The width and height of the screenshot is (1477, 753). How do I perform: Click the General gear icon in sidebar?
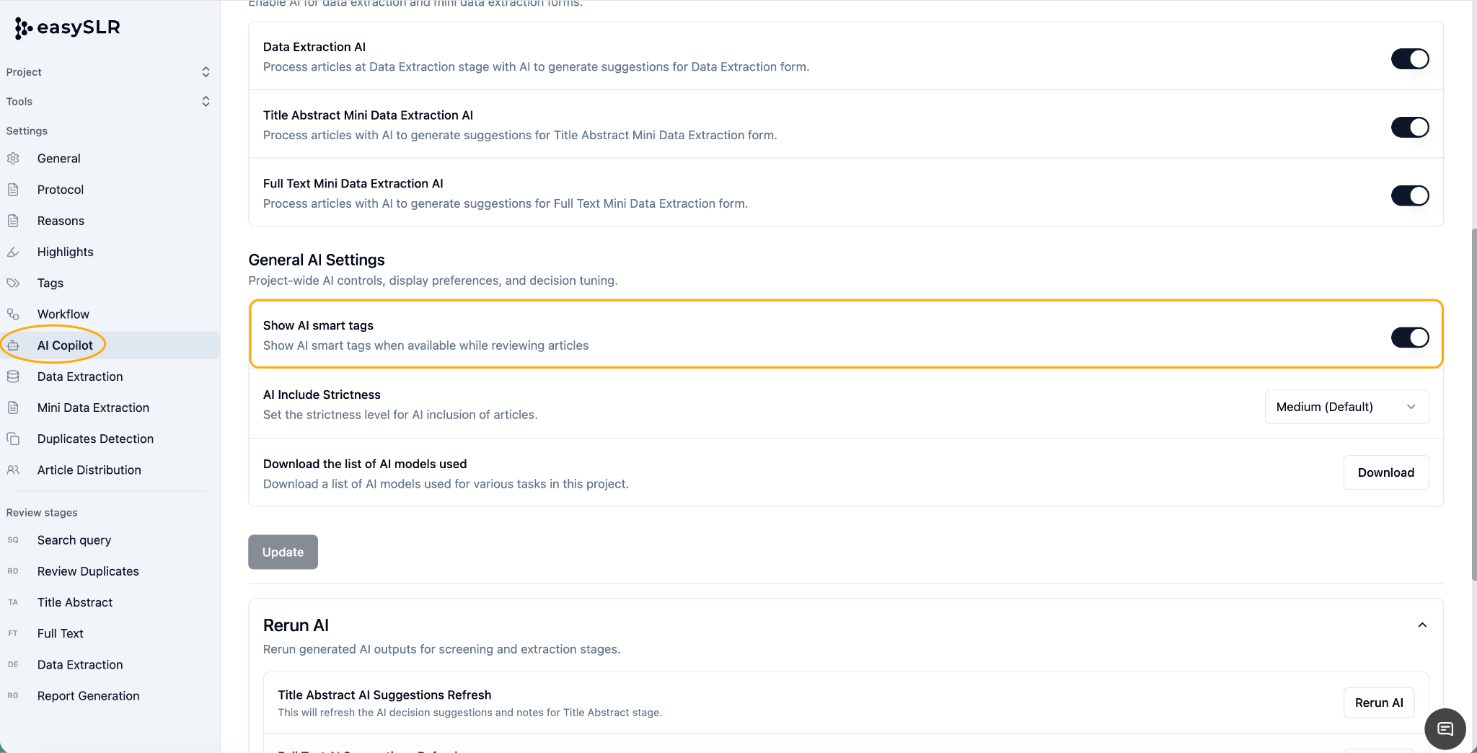(x=13, y=159)
